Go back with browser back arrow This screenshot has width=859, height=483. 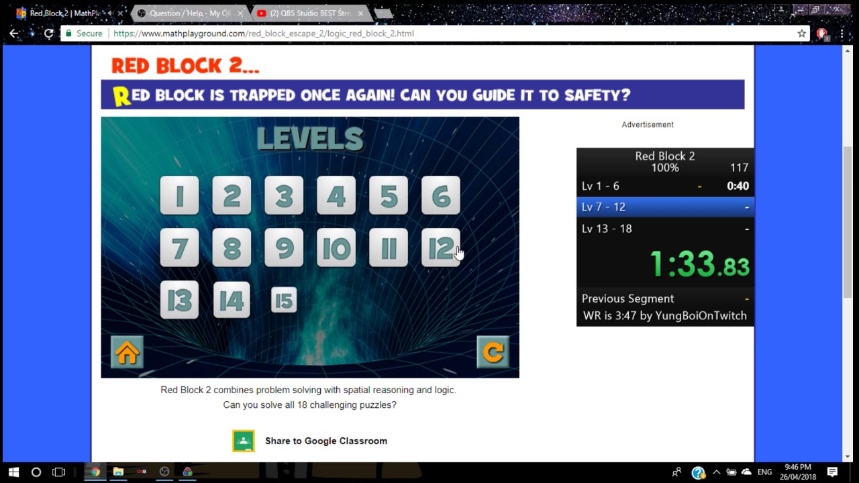tap(14, 33)
